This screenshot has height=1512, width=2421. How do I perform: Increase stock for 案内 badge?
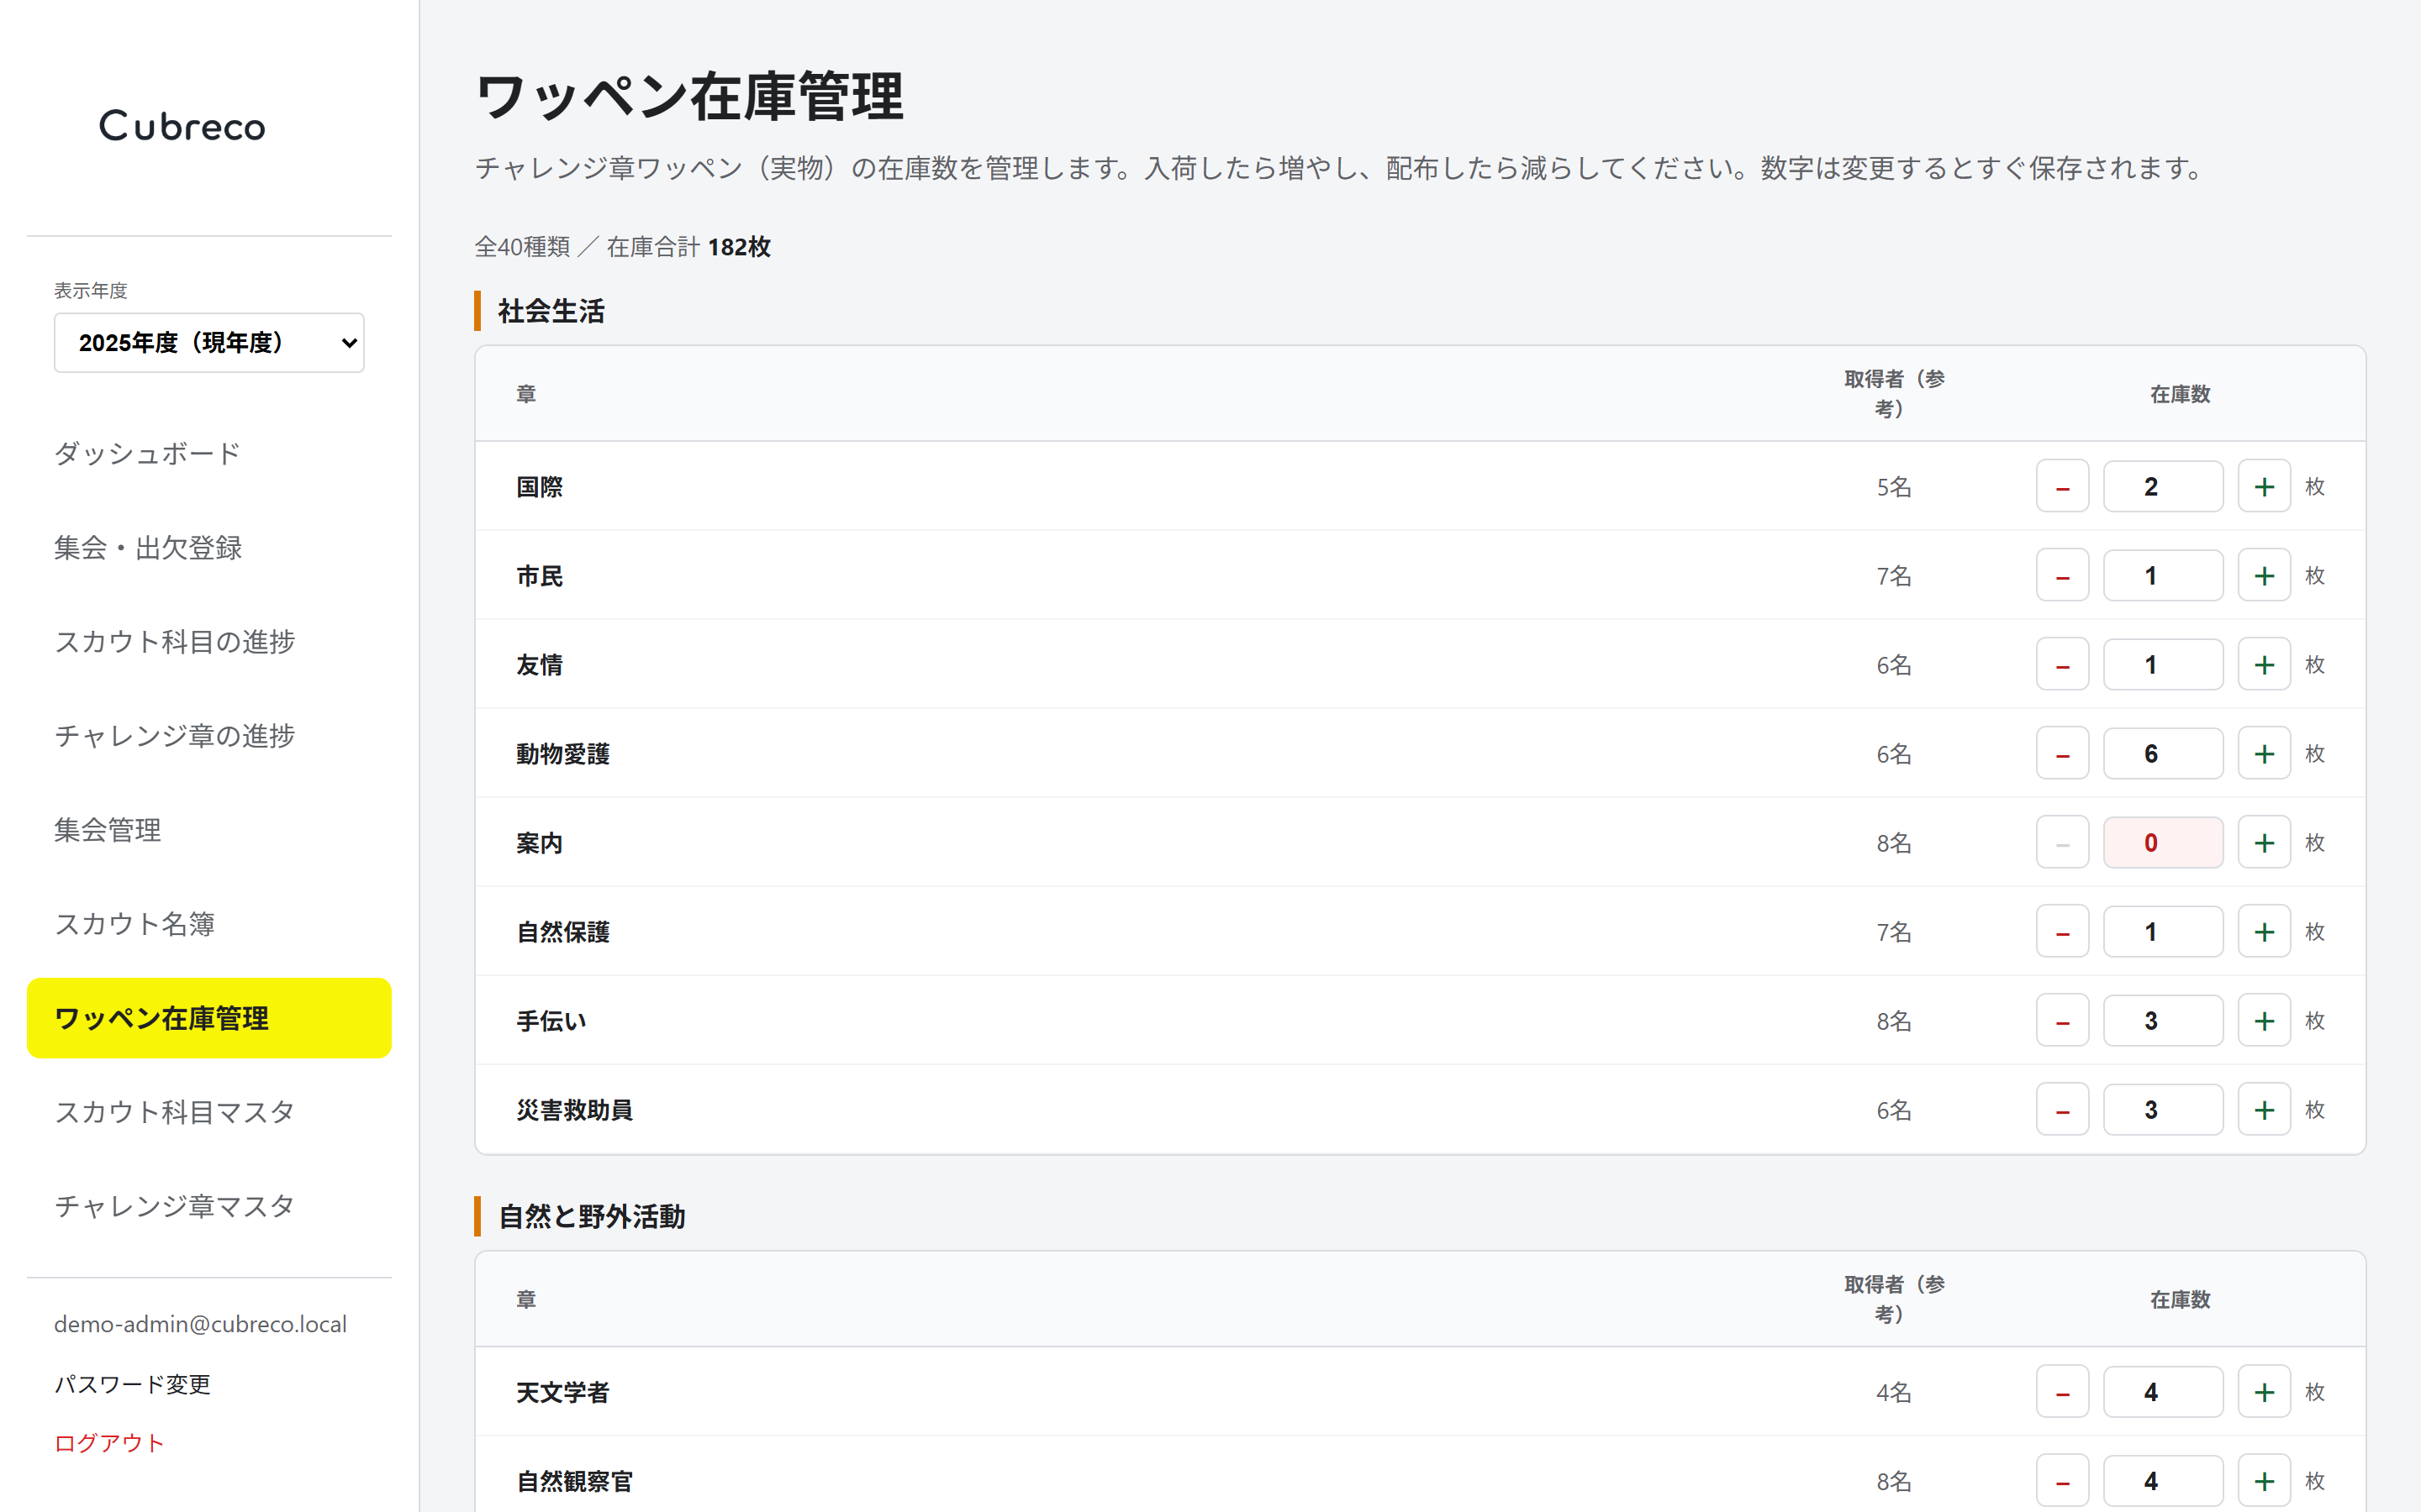tap(2264, 842)
